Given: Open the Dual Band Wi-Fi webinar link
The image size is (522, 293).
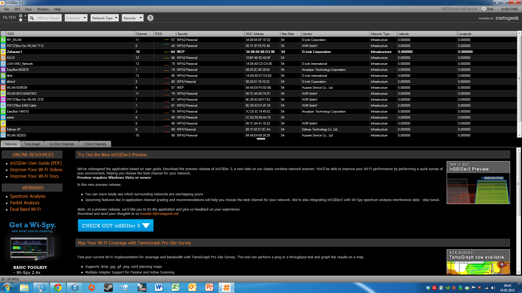Looking at the screenshot, I should click(25, 209).
